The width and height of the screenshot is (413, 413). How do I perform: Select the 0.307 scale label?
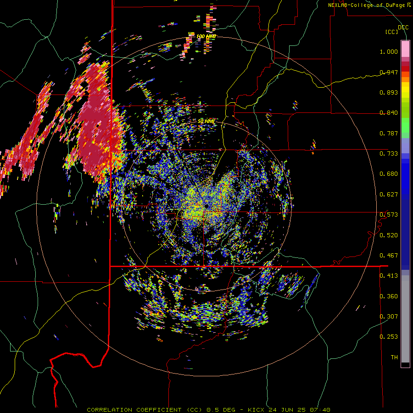coord(389,317)
